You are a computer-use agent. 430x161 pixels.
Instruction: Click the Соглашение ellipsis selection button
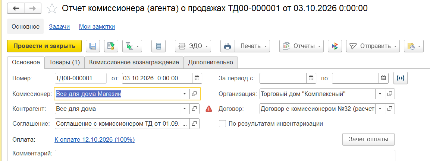coord(185,123)
